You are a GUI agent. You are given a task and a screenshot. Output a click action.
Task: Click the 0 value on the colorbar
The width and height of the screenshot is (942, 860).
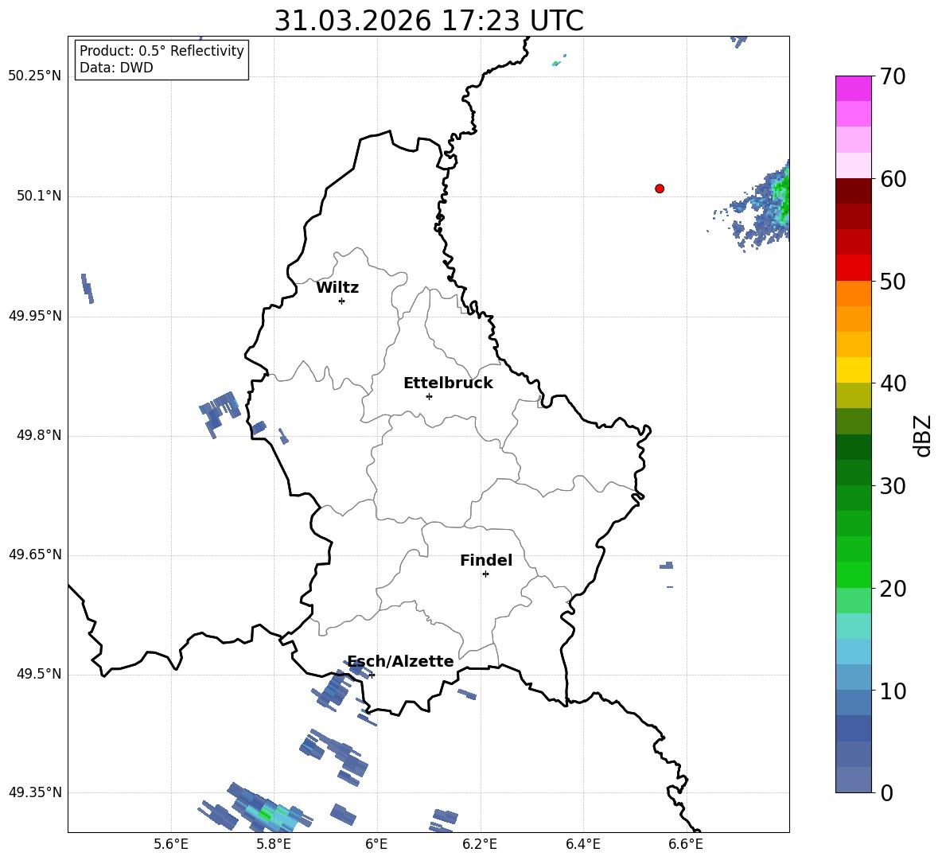point(887,792)
